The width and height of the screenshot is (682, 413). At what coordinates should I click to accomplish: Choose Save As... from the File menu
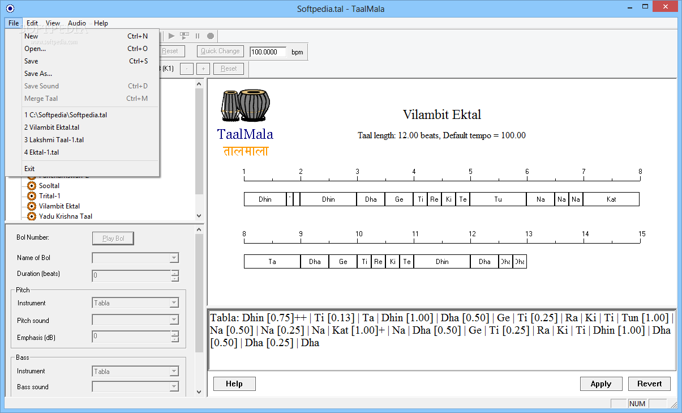[83, 74]
